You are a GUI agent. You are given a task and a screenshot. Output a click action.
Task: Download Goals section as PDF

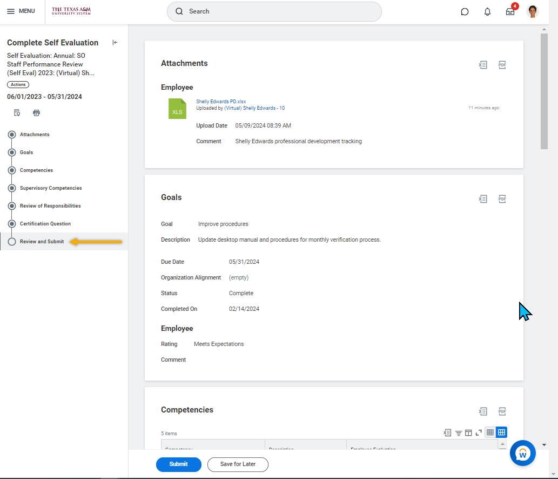(502, 199)
